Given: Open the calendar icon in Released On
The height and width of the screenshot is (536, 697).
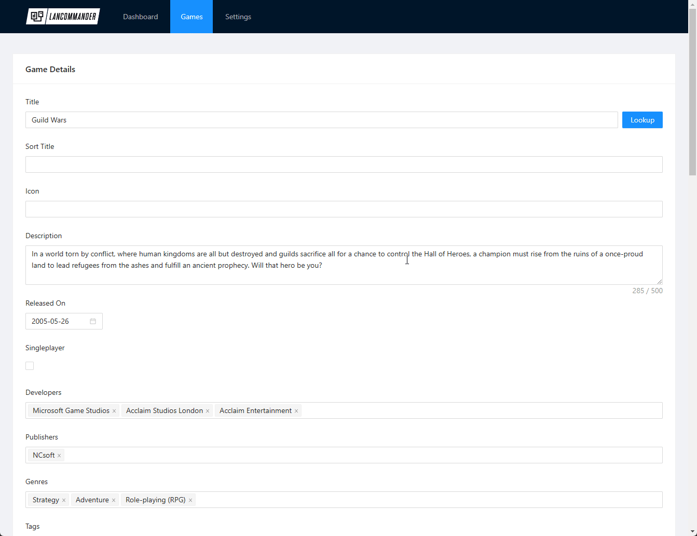Looking at the screenshot, I should pos(93,321).
